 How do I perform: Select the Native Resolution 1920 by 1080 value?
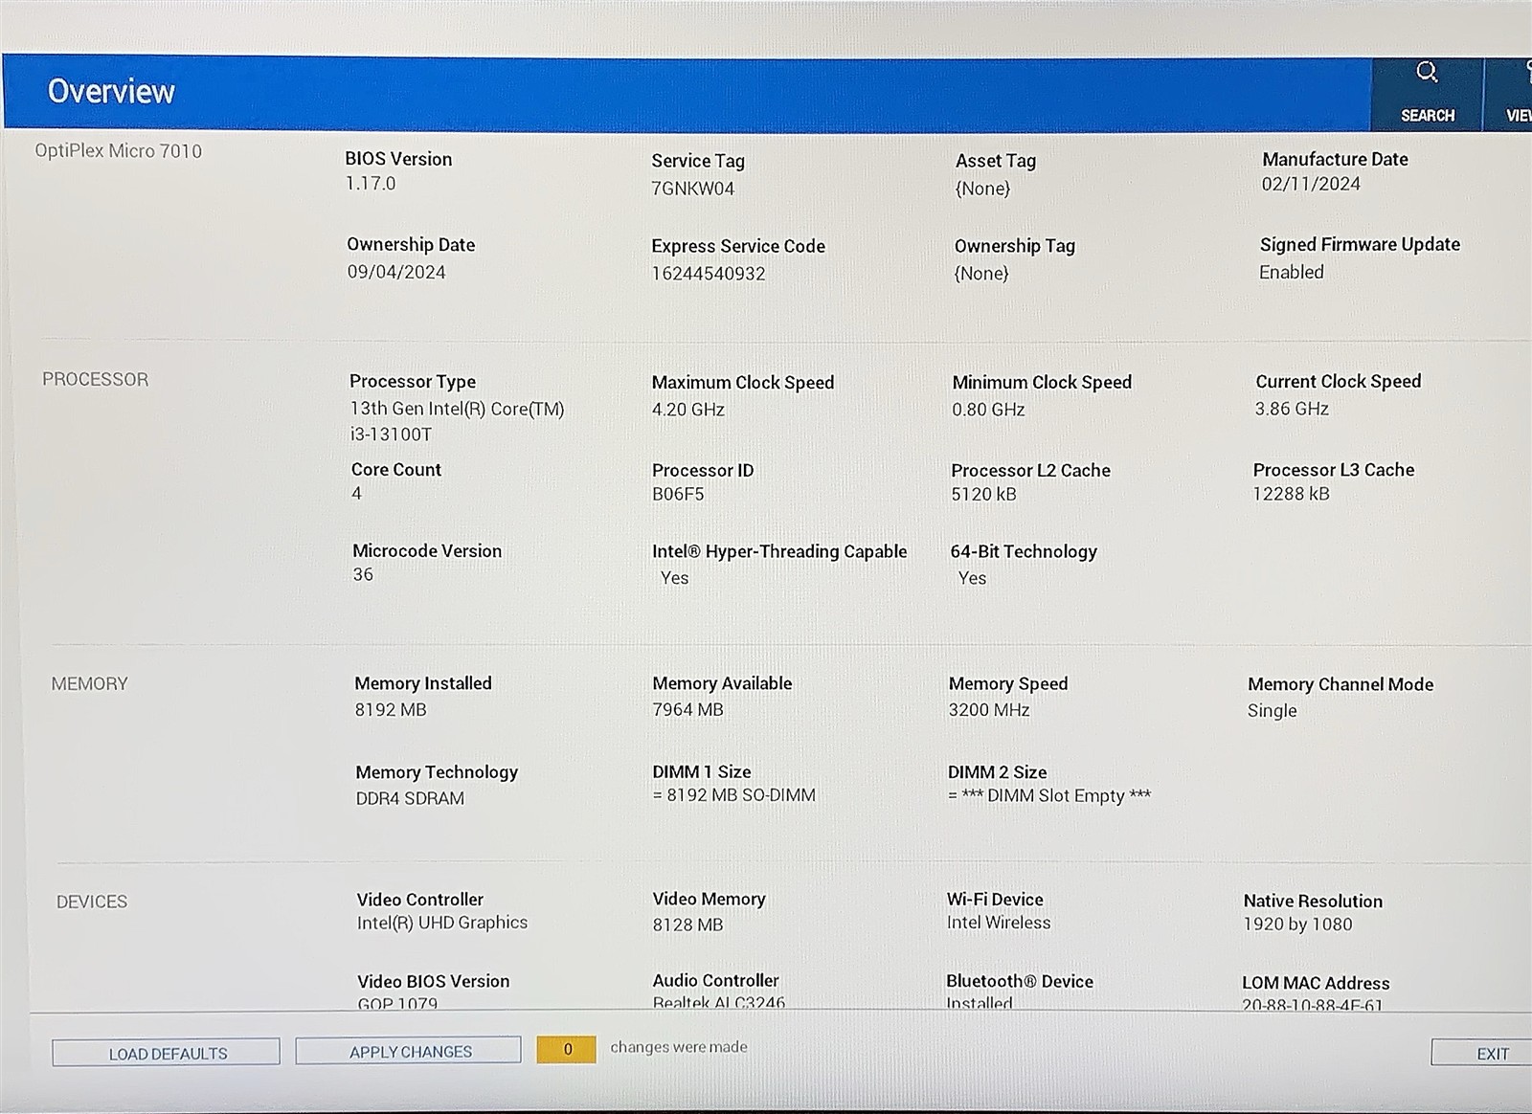pyautogui.click(x=1297, y=925)
